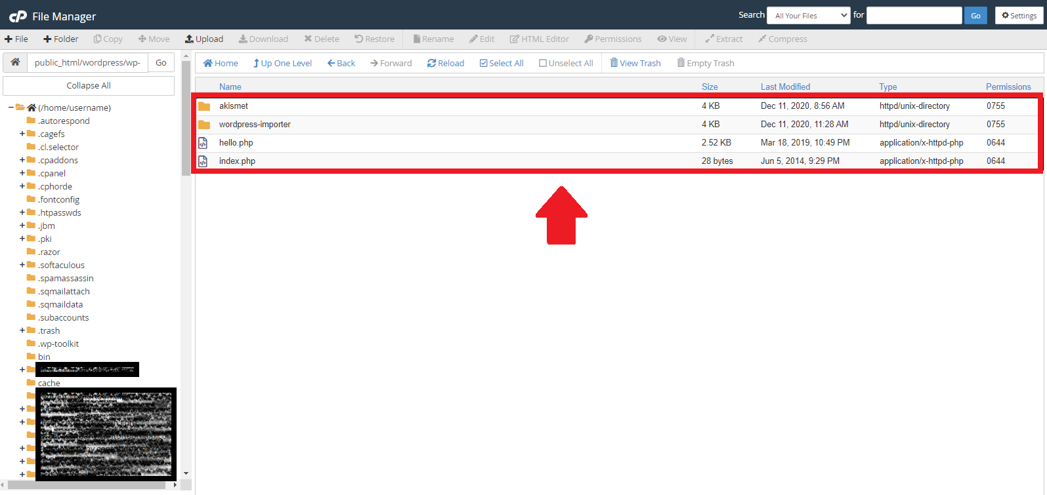
Task: Open View Trash
Action: pos(635,64)
